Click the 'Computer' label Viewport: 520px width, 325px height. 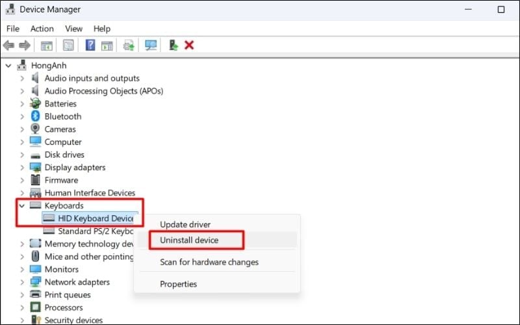point(63,142)
